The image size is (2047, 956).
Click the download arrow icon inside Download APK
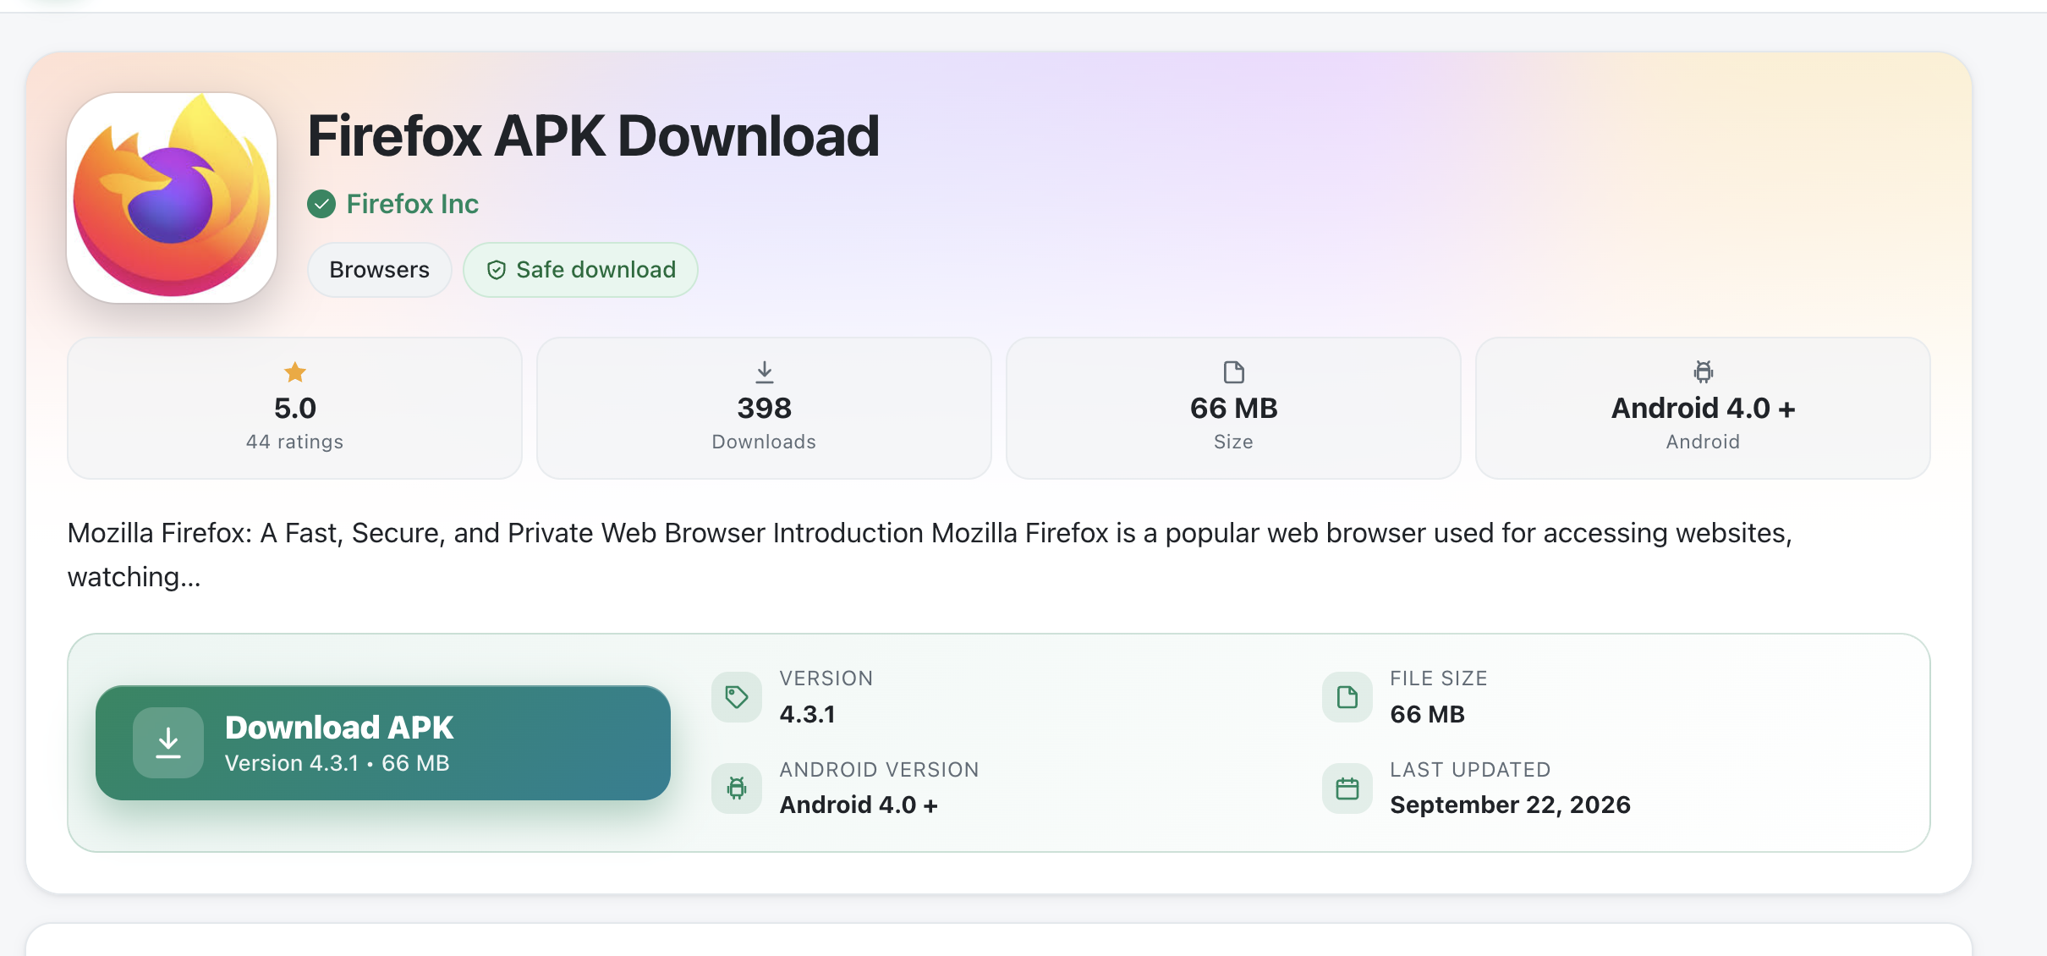coord(168,743)
